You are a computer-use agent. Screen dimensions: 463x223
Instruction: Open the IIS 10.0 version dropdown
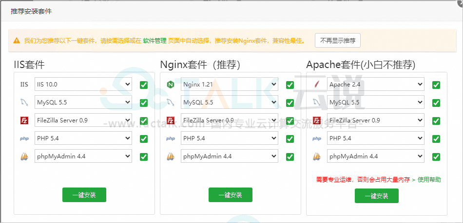tap(83, 84)
